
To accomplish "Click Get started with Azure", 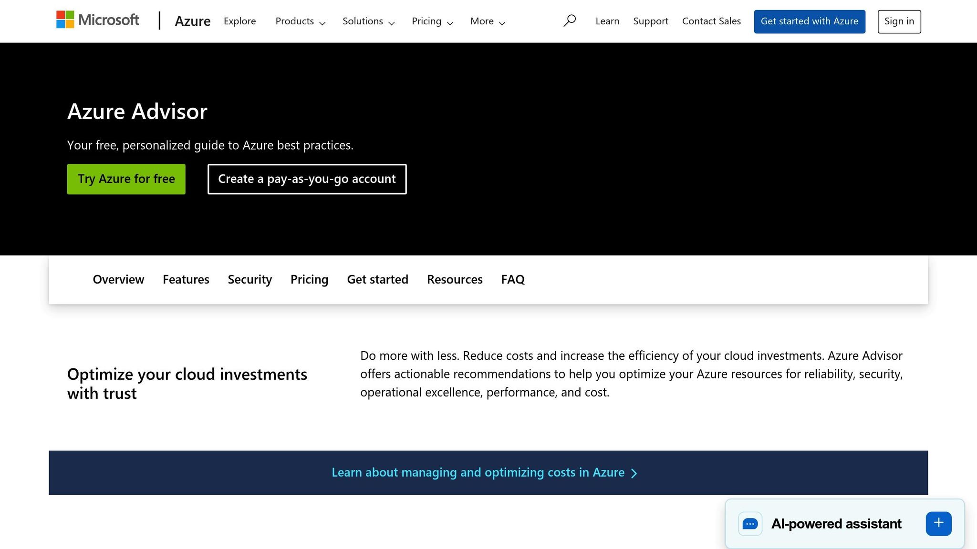I will pos(810,21).
